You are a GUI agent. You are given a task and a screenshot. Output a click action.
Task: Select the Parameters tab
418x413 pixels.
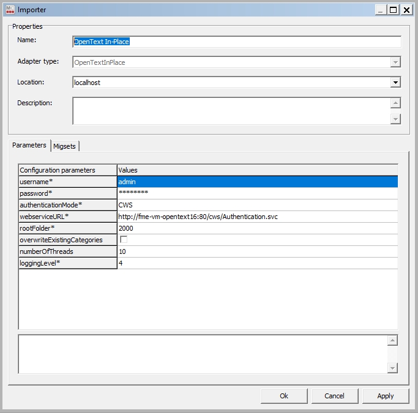point(29,146)
